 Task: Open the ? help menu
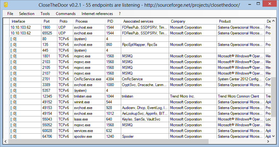[x=120, y=14]
